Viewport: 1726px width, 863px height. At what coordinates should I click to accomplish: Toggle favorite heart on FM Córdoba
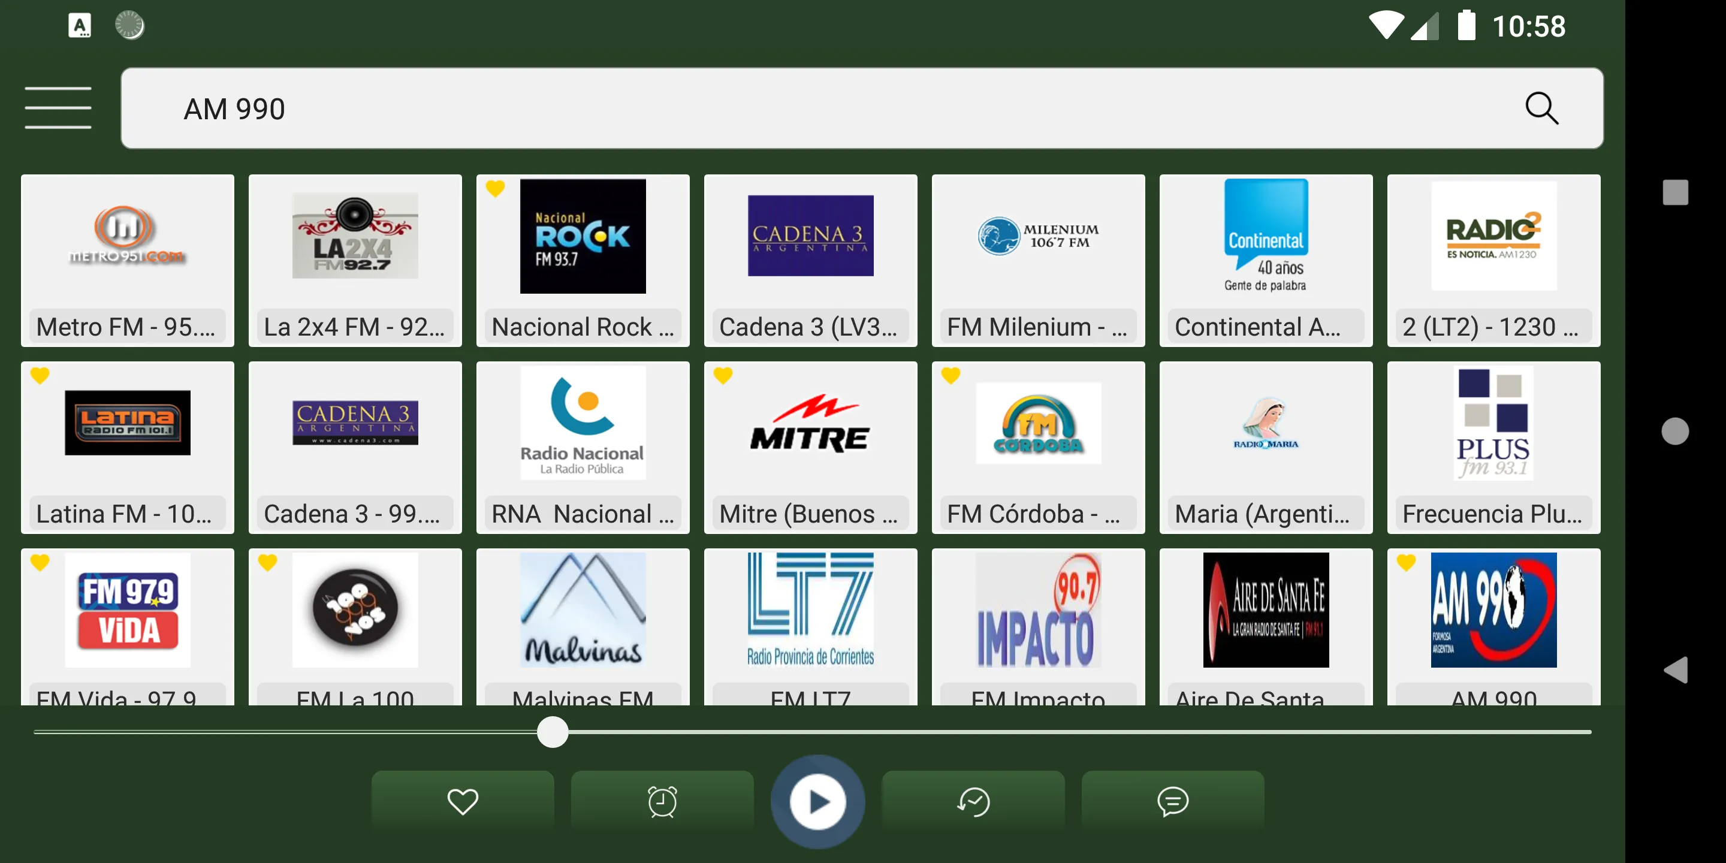tap(950, 376)
